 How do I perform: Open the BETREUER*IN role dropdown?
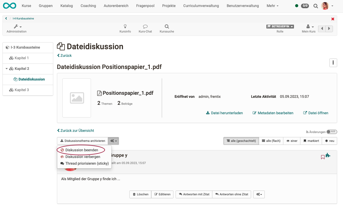(x=280, y=26)
